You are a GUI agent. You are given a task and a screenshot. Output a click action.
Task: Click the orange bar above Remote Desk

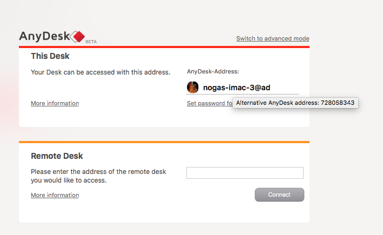(x=164, y=142)
